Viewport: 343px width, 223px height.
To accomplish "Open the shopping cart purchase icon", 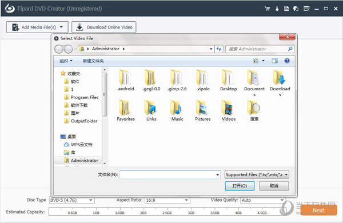I will 267,9.
